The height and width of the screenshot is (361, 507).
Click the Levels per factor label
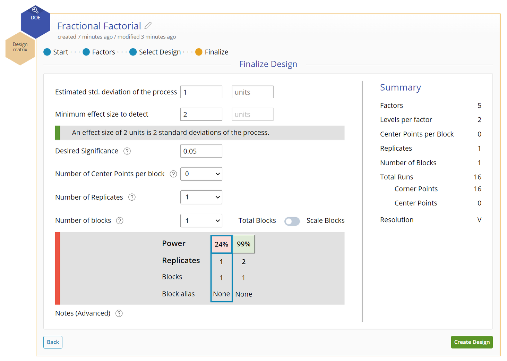tap(406, 120)
